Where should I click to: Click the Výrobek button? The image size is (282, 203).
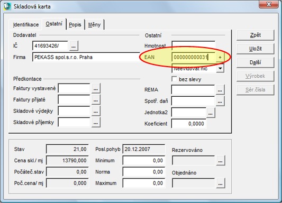(256, 76)
